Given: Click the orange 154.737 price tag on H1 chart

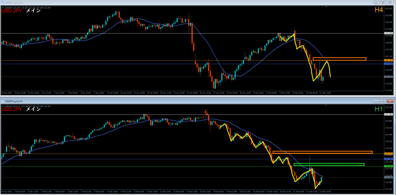Looking at the screenshot, I should [x=389, y=153].
